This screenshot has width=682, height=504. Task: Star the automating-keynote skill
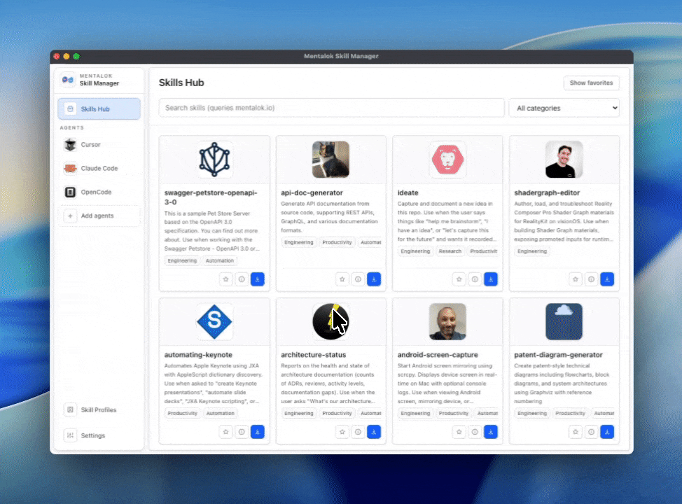coord(225,432)
